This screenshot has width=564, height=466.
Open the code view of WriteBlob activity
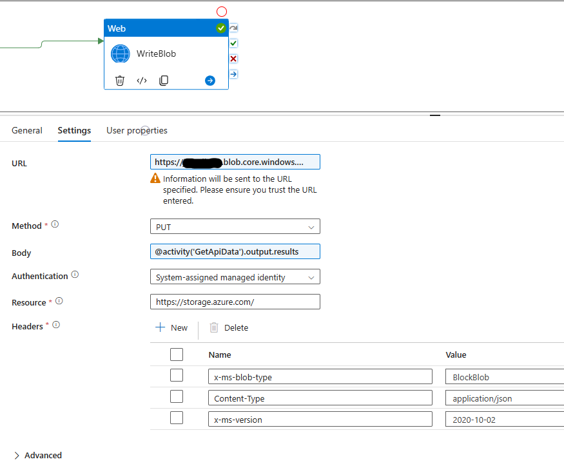[x=141, y=80]
